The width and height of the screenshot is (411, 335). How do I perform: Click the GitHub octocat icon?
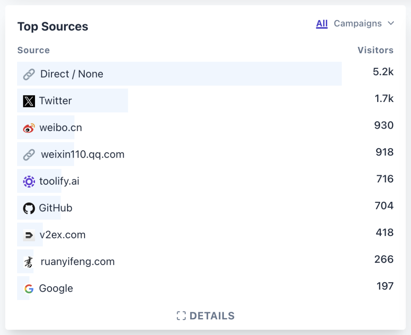(x=29, y=208)
